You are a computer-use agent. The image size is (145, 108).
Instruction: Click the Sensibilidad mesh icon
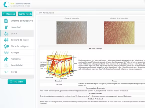coord(6,66)
